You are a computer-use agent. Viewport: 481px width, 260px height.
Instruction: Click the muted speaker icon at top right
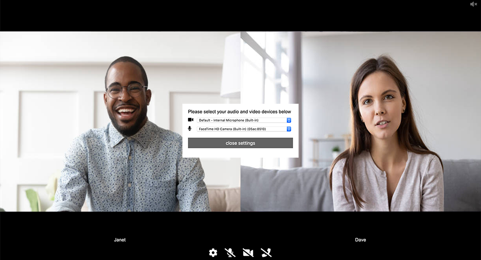point(473,4)
